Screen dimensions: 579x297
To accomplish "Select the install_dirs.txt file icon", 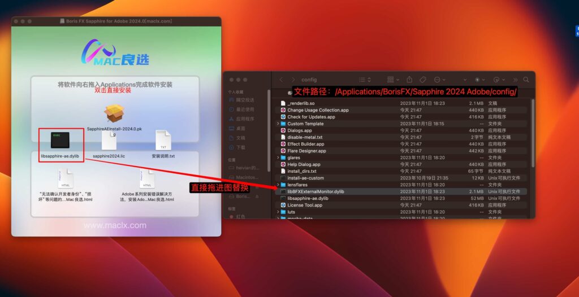I will point(283,171).
